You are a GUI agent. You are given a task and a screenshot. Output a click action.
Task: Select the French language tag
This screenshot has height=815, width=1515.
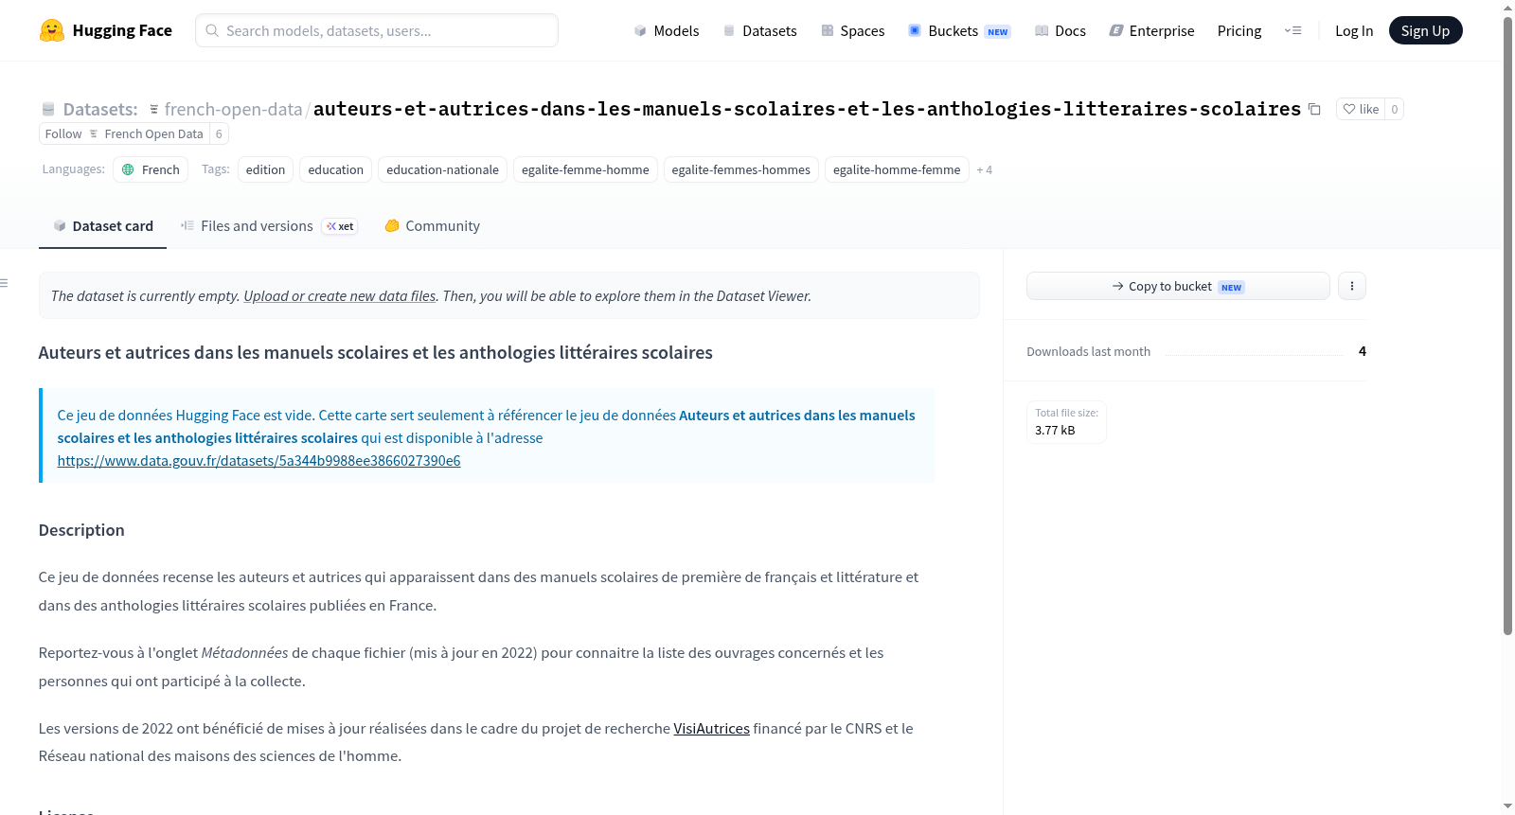click(151, 169)
